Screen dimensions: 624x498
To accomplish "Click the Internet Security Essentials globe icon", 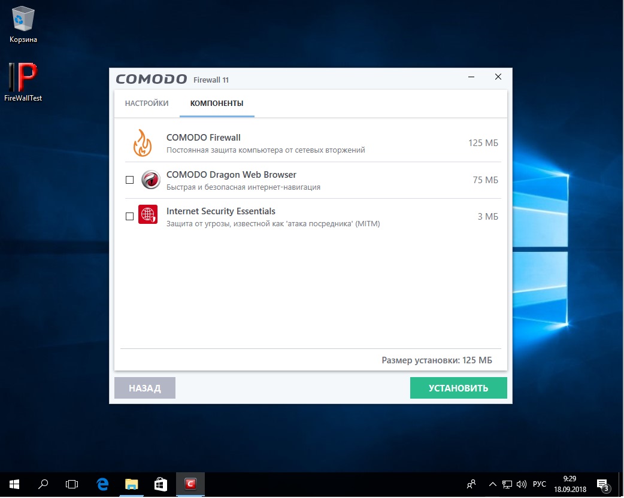I will 148,214.
